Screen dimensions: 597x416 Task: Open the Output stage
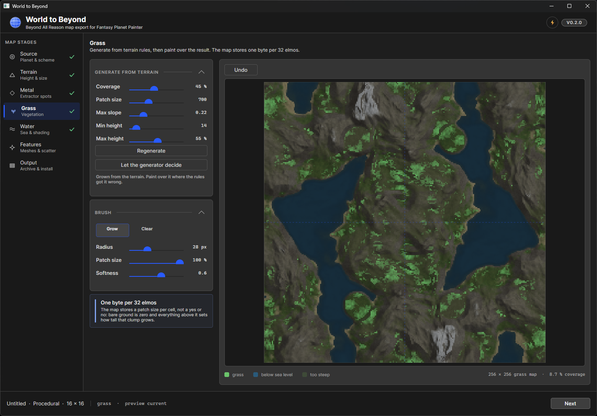pyautogui.click(x=42, y=166)
